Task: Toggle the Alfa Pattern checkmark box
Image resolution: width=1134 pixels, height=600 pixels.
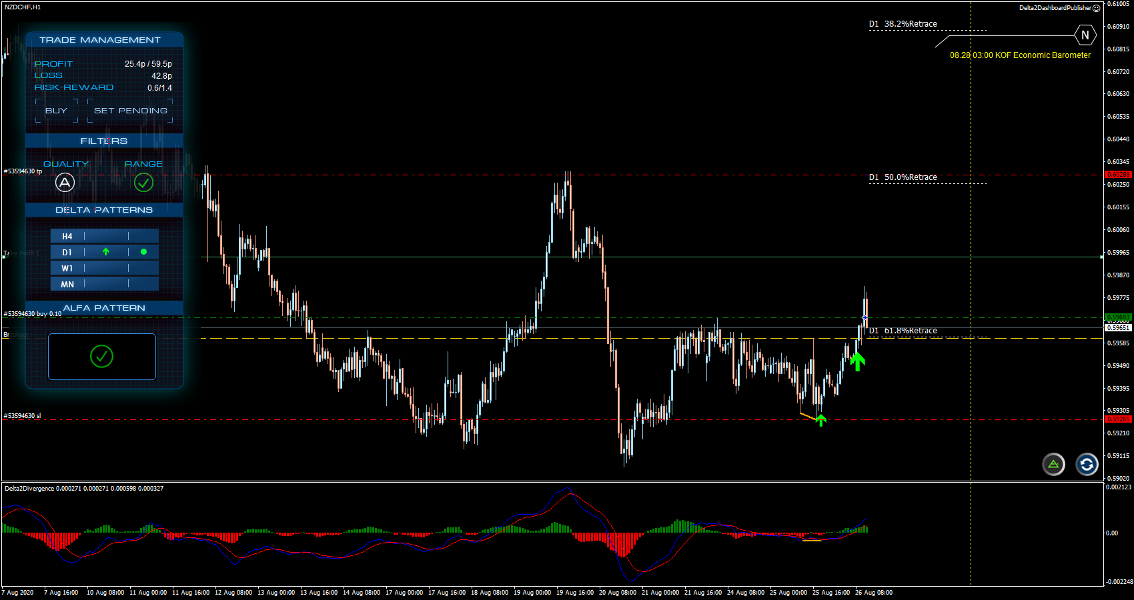Action: click(102, 357)
